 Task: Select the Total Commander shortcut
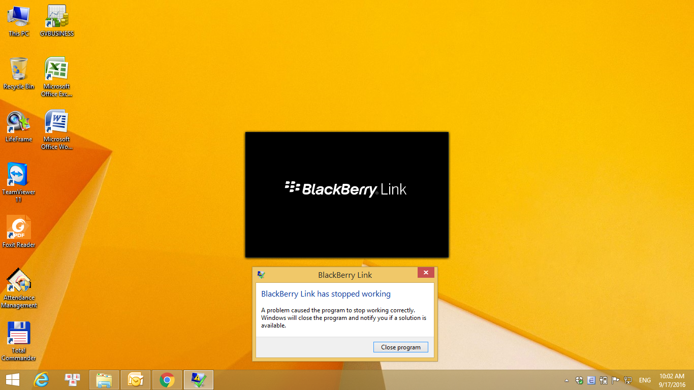click(19, 341)
